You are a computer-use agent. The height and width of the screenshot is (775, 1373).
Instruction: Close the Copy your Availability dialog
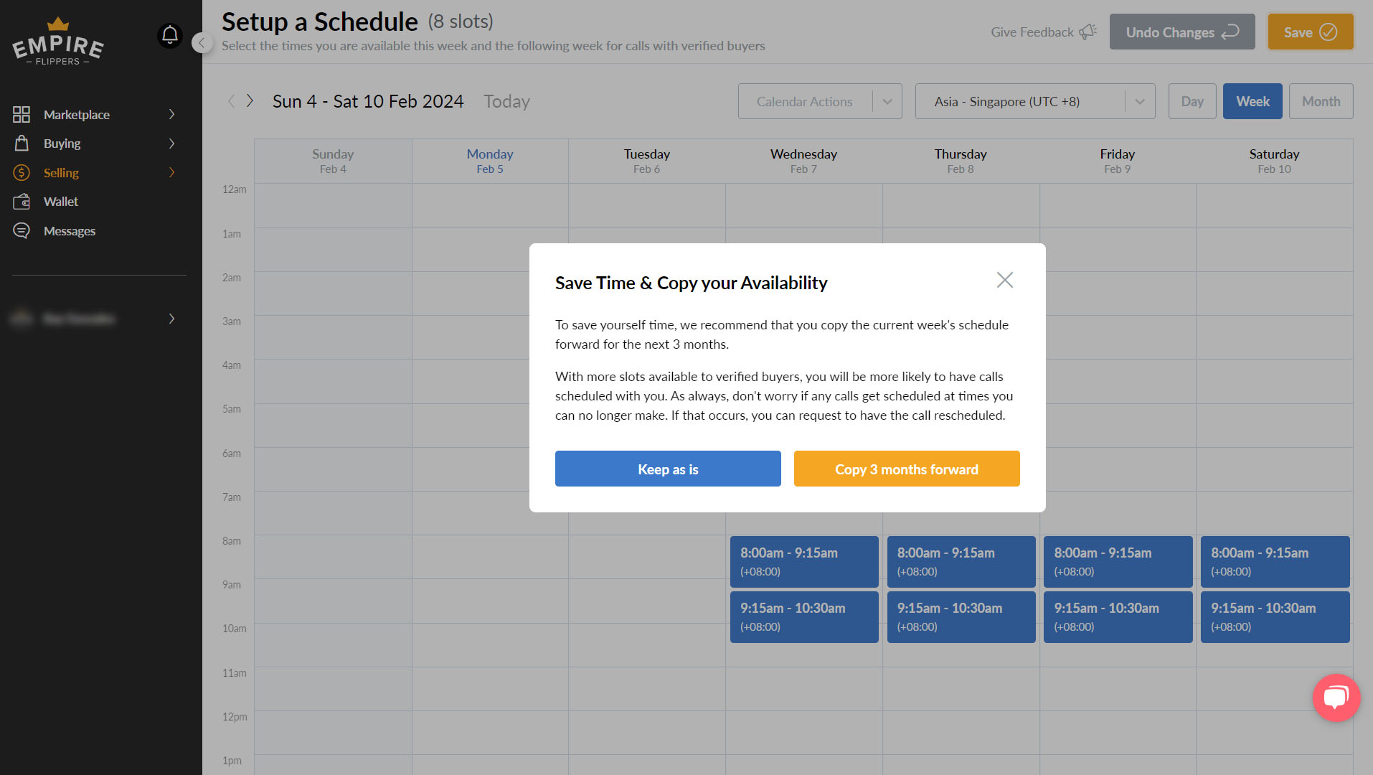(1004, 280)
